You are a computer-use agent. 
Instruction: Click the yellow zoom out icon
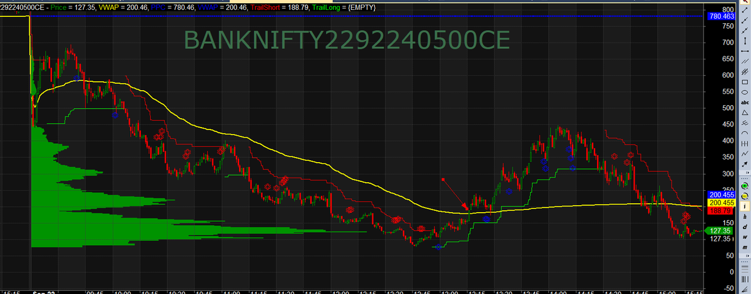745,196
